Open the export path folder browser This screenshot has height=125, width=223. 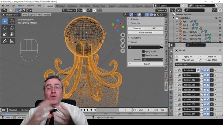[x=161, y=47]
